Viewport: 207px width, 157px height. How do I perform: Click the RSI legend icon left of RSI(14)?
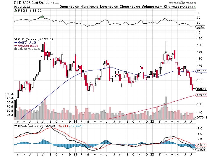[16, 10]
